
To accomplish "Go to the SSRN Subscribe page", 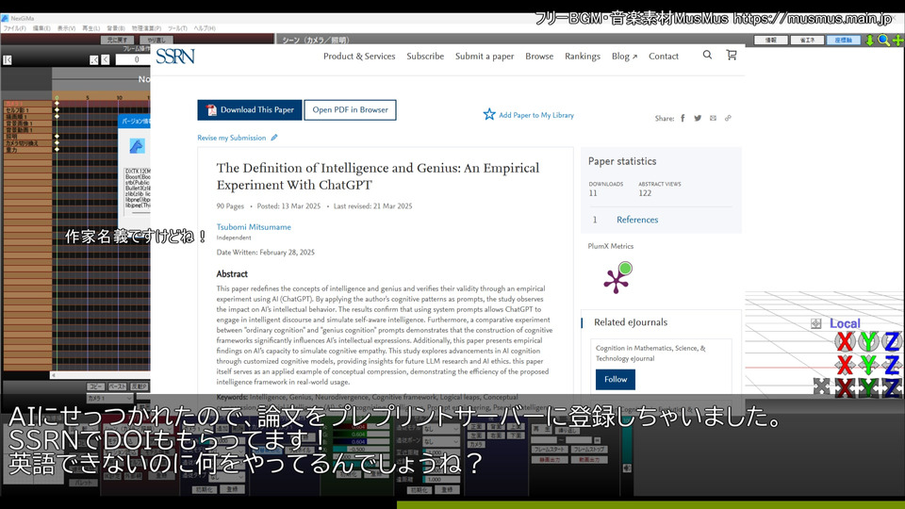I will pyautogui.click(x=425, y=56).
